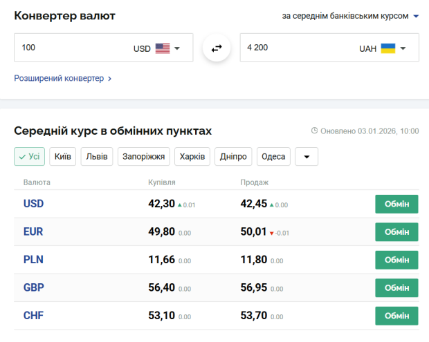The width and height of the screenshot is (429, 342).
Task: Switch to the Харків filter
Action: pyautogui.click(x=192, y=157)
